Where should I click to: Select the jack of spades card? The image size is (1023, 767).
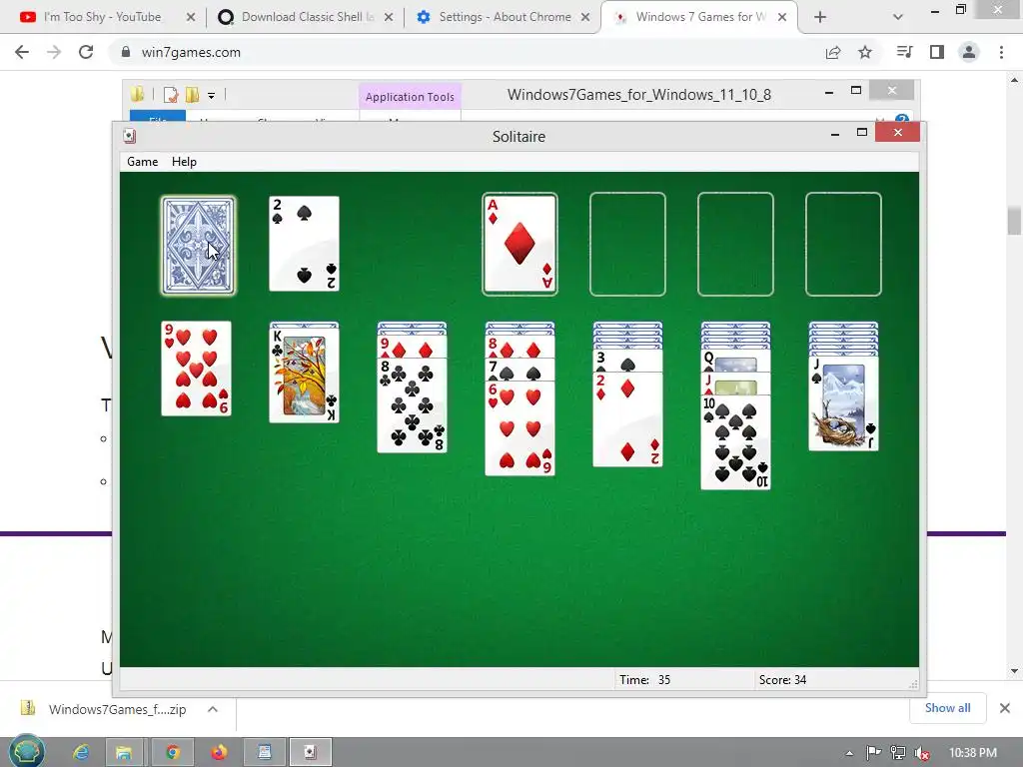tap(843, 403)
